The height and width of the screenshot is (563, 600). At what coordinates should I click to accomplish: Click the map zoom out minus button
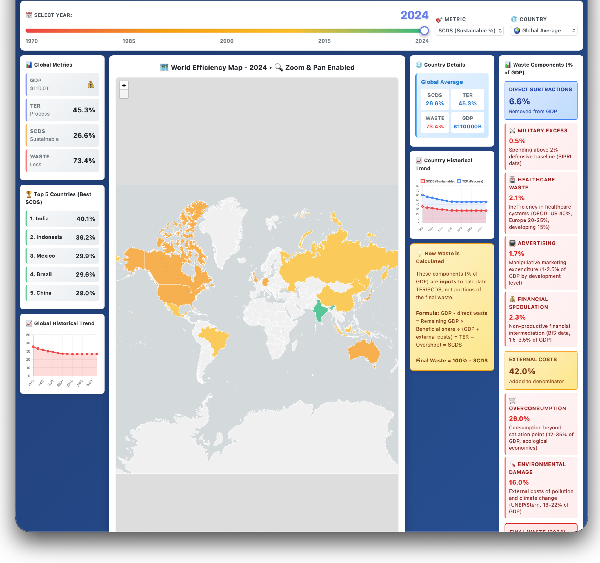click(124, 94)
